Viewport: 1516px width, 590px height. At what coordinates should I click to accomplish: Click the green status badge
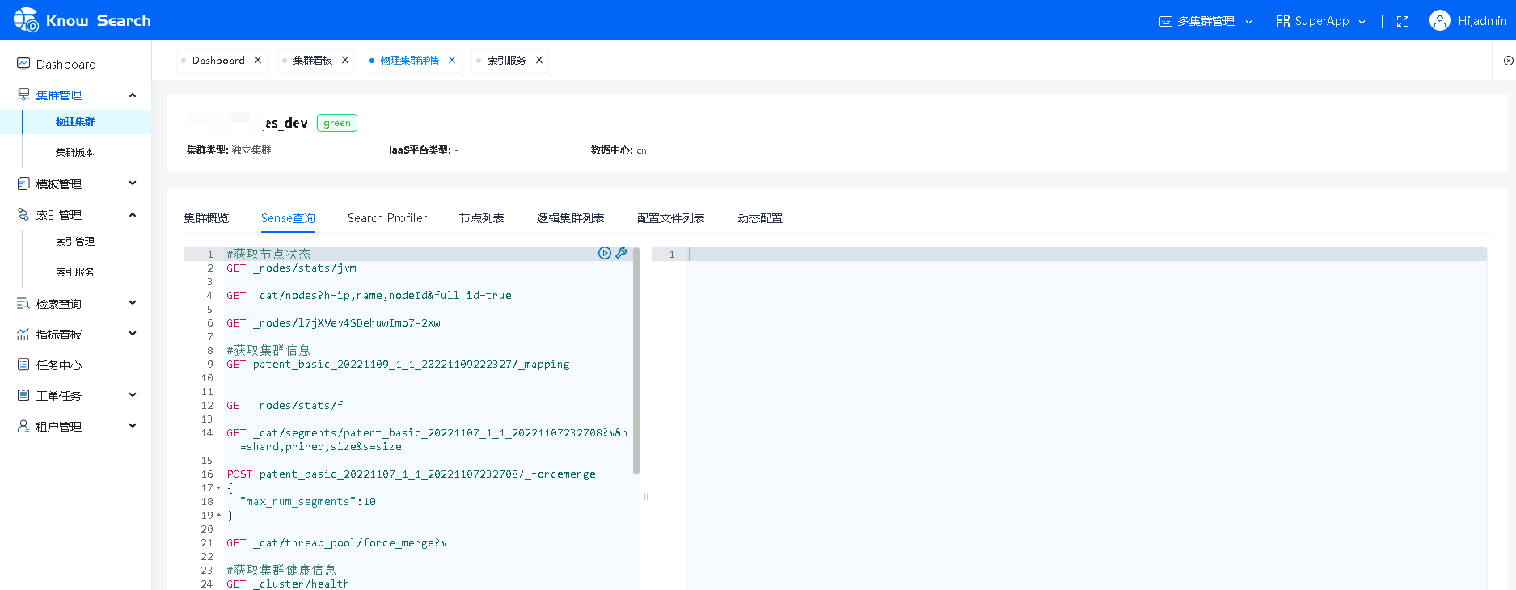point(337,123)
